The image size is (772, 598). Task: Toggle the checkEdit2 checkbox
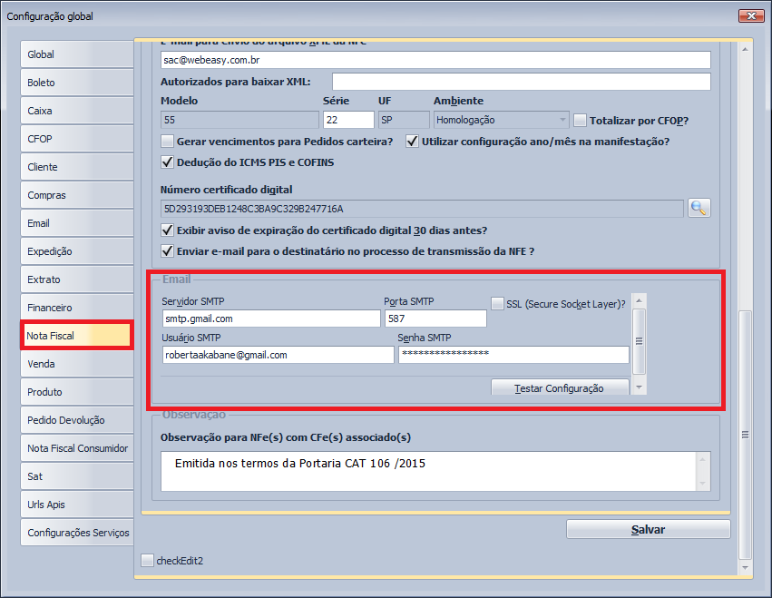pyautogui.click(x=148, y=561)
